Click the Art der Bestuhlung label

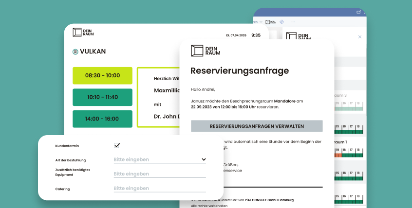tap(71, 160)
